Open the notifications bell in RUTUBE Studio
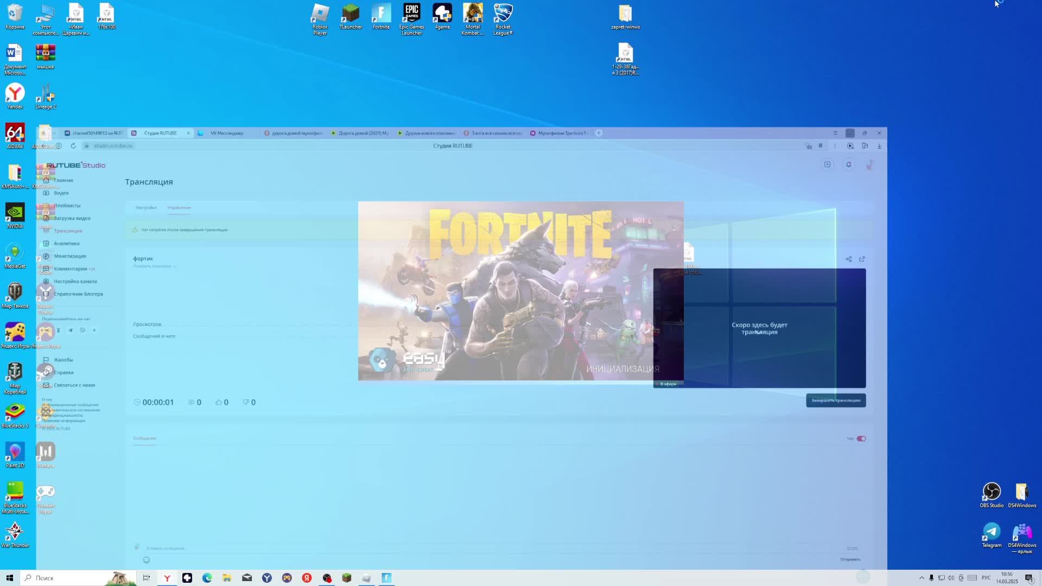 [849, 164]
